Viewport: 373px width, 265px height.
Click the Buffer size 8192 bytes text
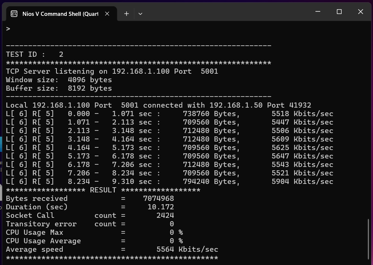coord(59,88)
